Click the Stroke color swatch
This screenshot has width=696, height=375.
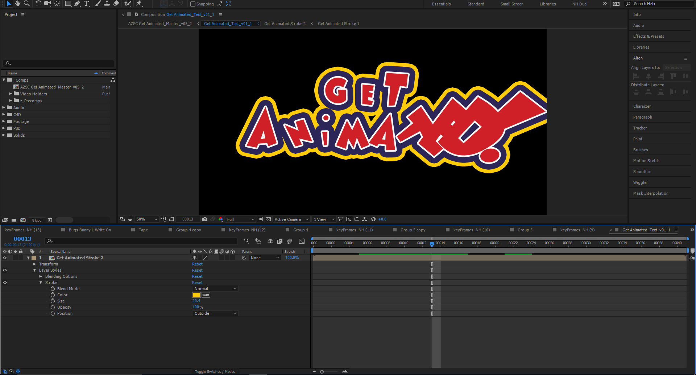pyautogui.click(x=196, y=295)
